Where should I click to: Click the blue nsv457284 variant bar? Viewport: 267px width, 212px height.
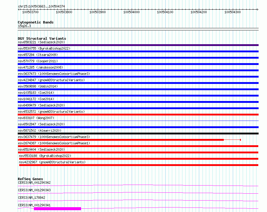tap(138, 58)
